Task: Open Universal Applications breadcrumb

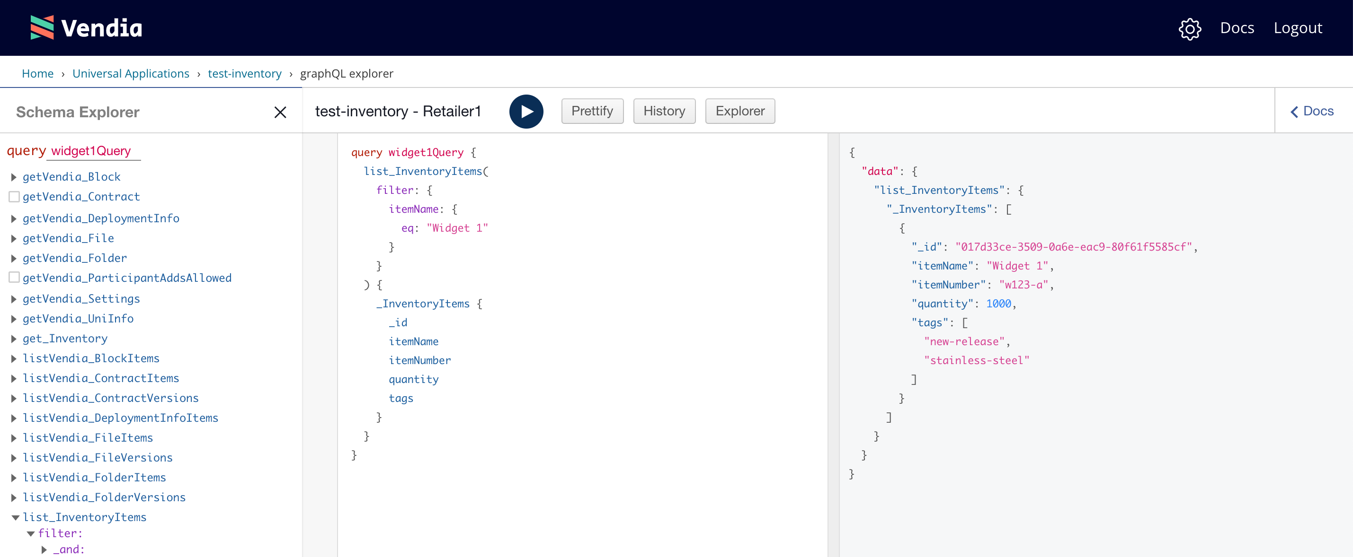Action: click(131, 73)
